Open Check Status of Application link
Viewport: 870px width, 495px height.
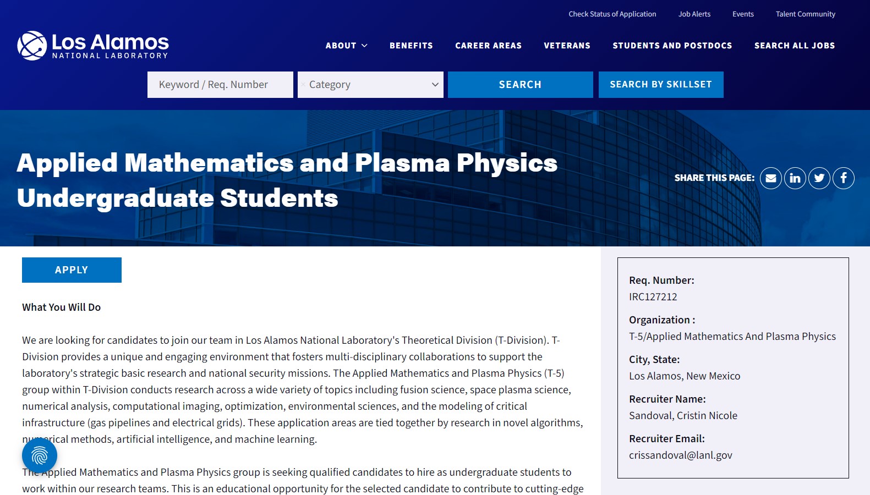pyautogui.click(x=612, y=14)
